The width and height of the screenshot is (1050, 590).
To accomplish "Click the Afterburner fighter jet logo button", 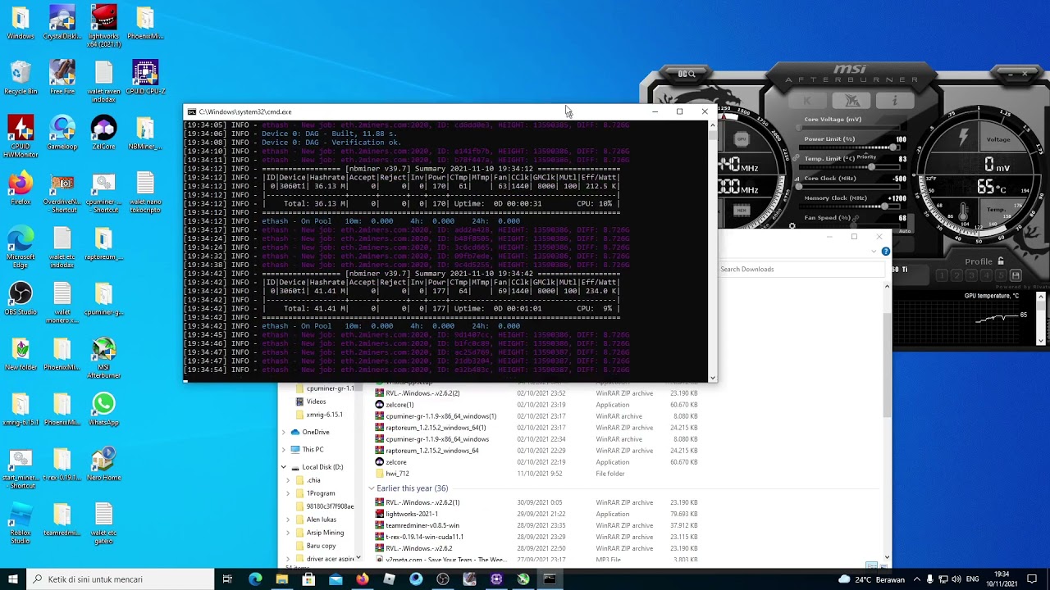I will pos(851,101).
